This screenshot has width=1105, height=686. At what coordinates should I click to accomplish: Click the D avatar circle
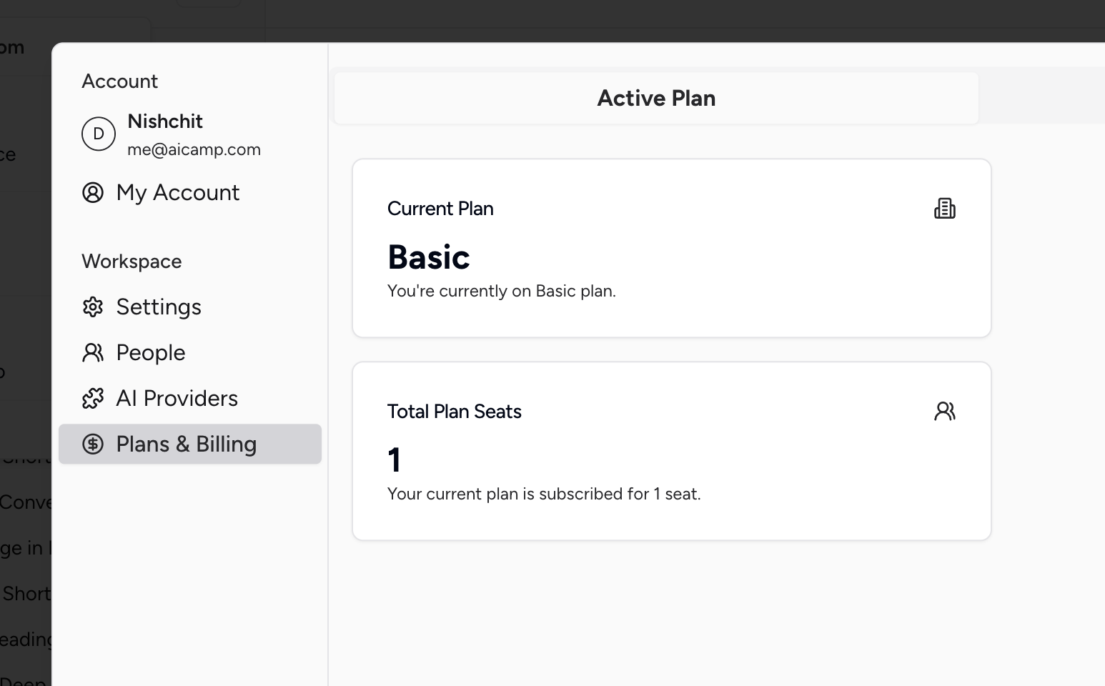click(x=99, y=134)
